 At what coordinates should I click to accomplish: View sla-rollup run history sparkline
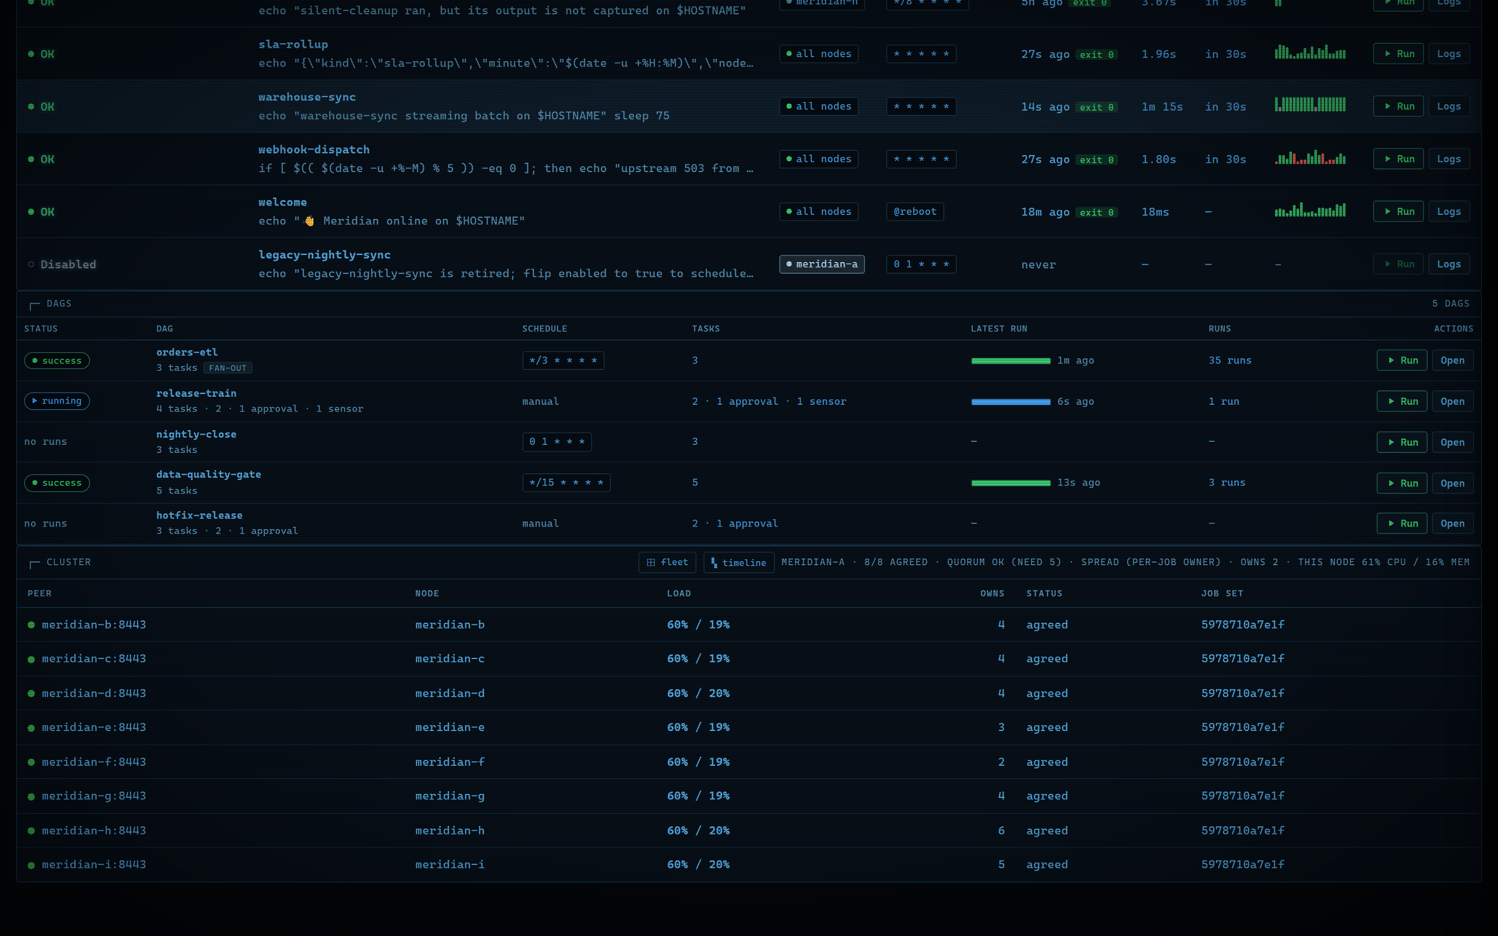(1310, 52)
